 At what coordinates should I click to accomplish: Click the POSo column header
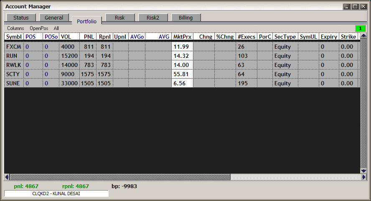51,37
